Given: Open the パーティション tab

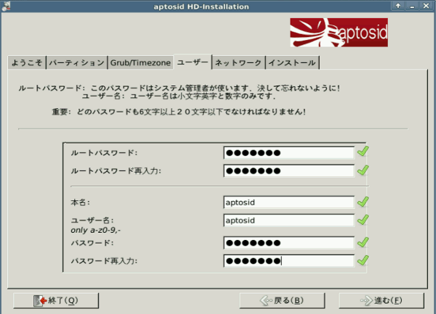Looking at the screenshot, I should [x=77, y=63].
